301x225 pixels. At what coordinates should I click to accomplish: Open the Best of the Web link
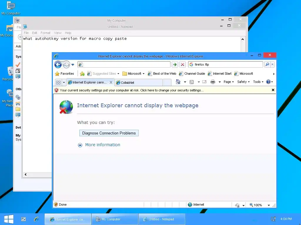(x=162, y=74)
